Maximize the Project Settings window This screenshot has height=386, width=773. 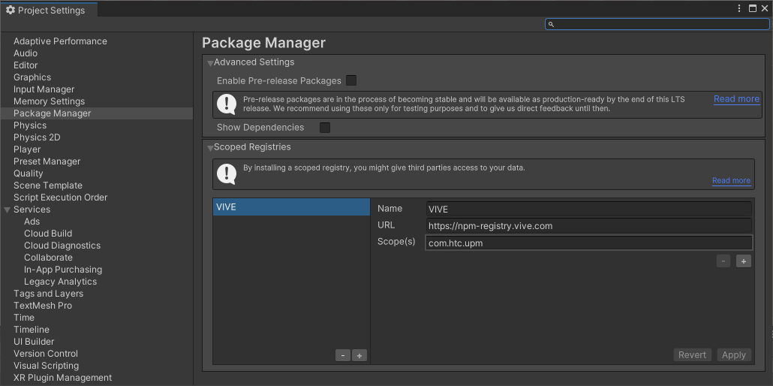click(x=753, y=9)
